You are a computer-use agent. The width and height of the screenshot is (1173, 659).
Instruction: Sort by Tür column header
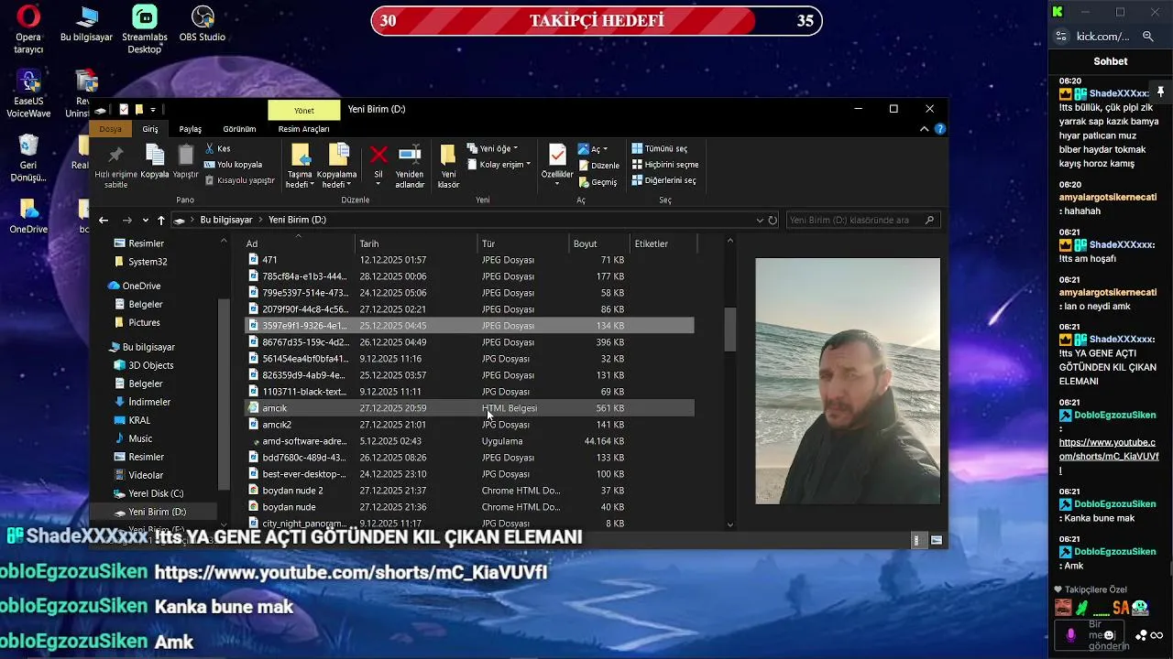524,243
